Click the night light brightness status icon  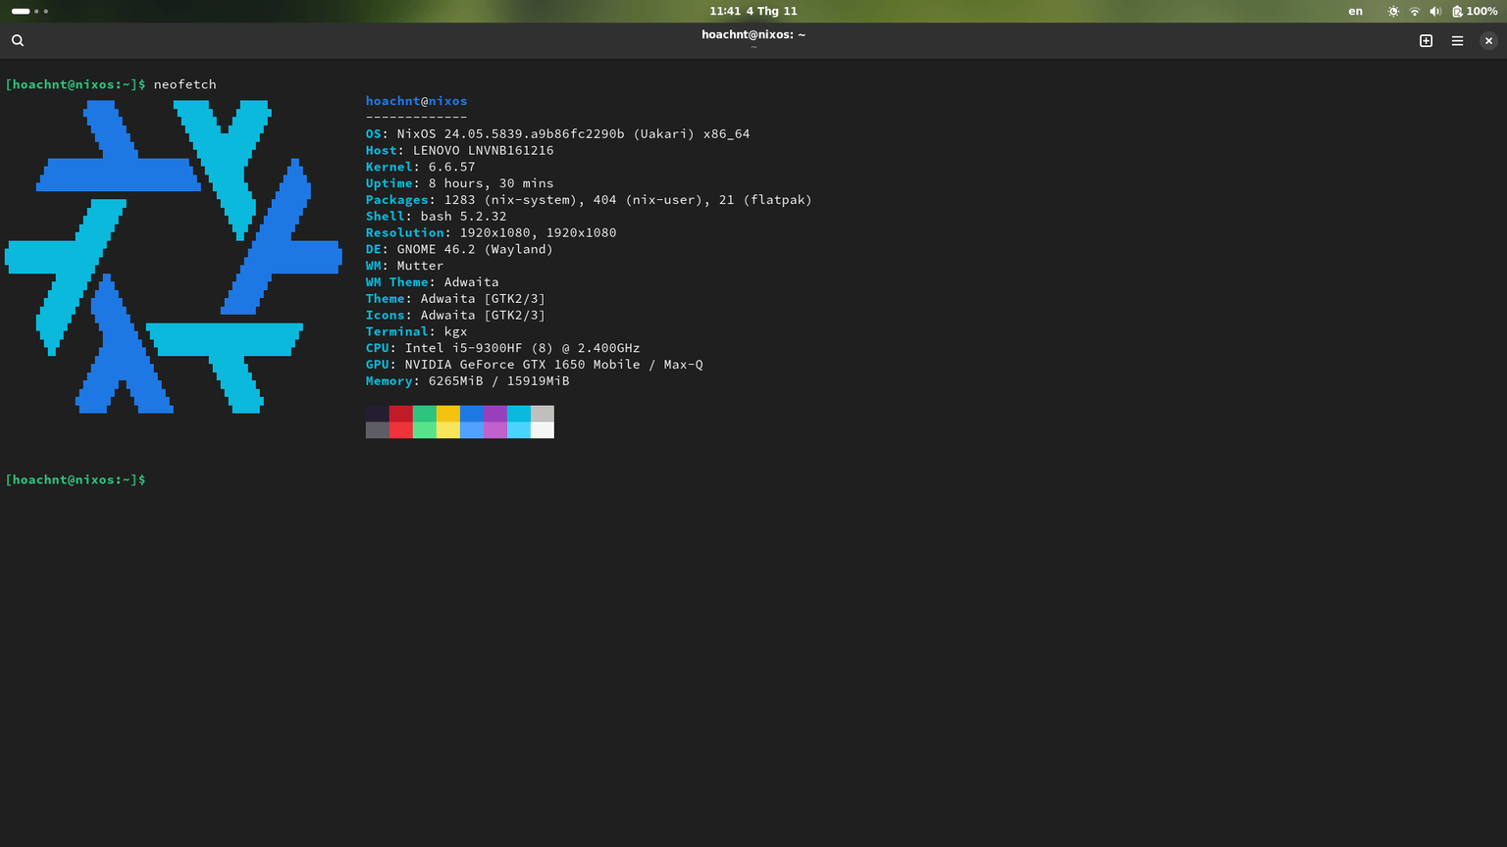click(x=1393, y=11)
